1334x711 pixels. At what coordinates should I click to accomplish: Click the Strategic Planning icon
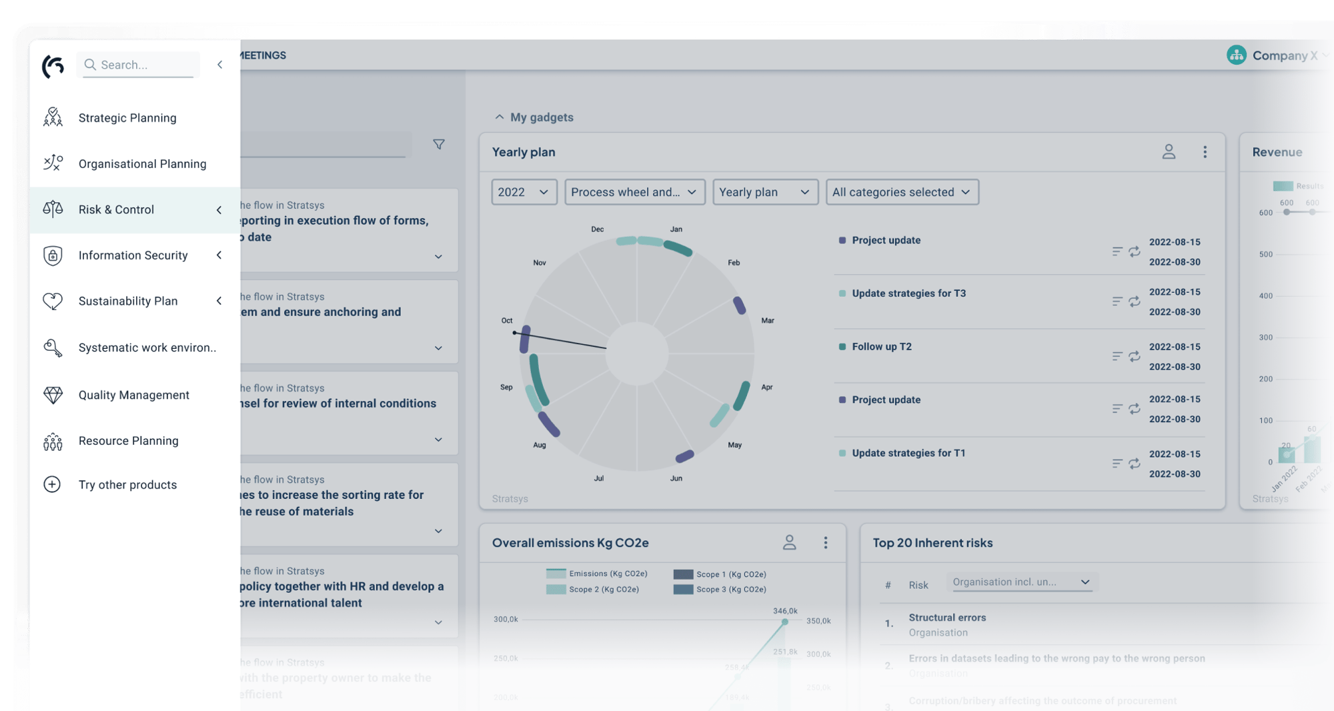[53, 117]
